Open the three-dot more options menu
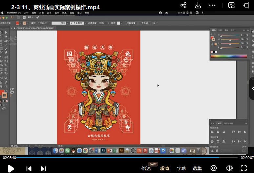Viewport: 254px width, 173px height. [x=212, y=5]
